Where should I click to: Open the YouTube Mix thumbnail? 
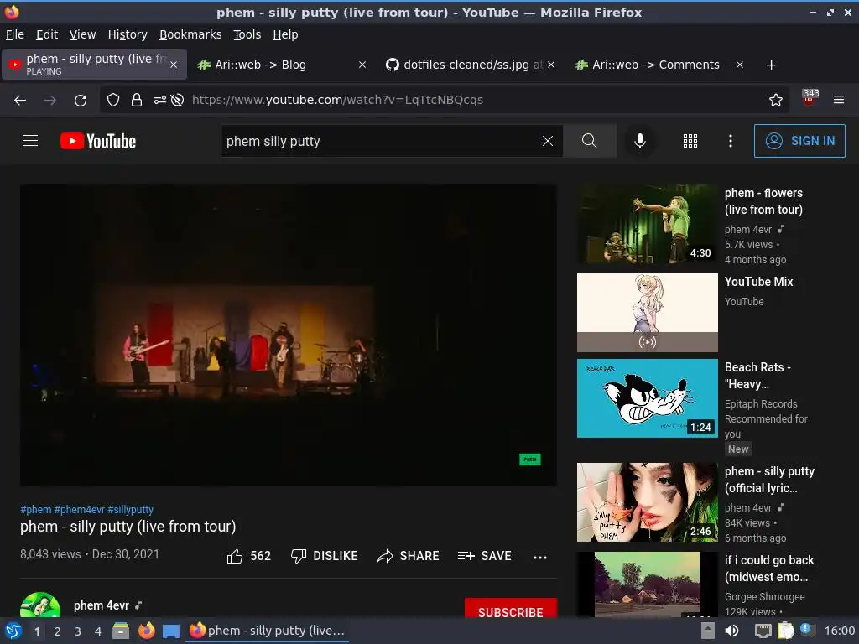(x=647, y=313)
